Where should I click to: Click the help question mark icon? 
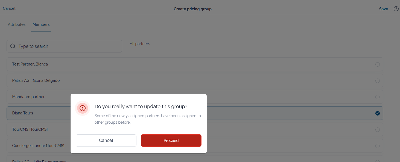396,9
